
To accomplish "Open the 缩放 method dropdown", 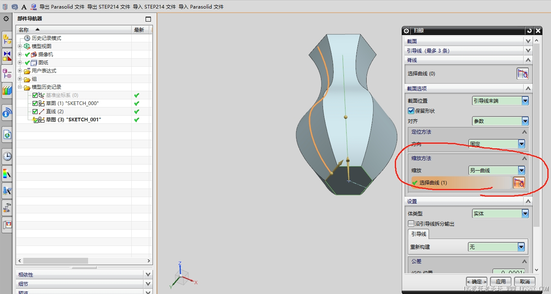I will tap(521, 170).
